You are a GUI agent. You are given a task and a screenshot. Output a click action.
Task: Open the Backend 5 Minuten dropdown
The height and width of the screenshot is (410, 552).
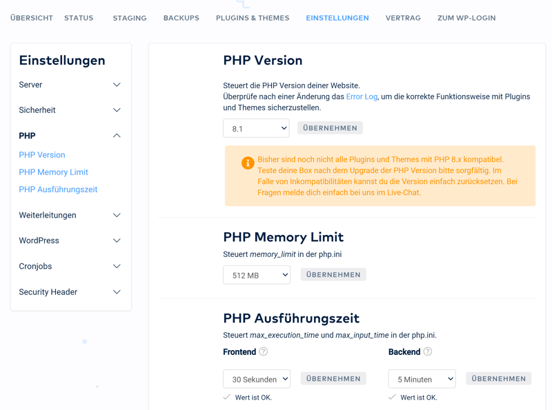pyautogui.click(x=422, y=379)
